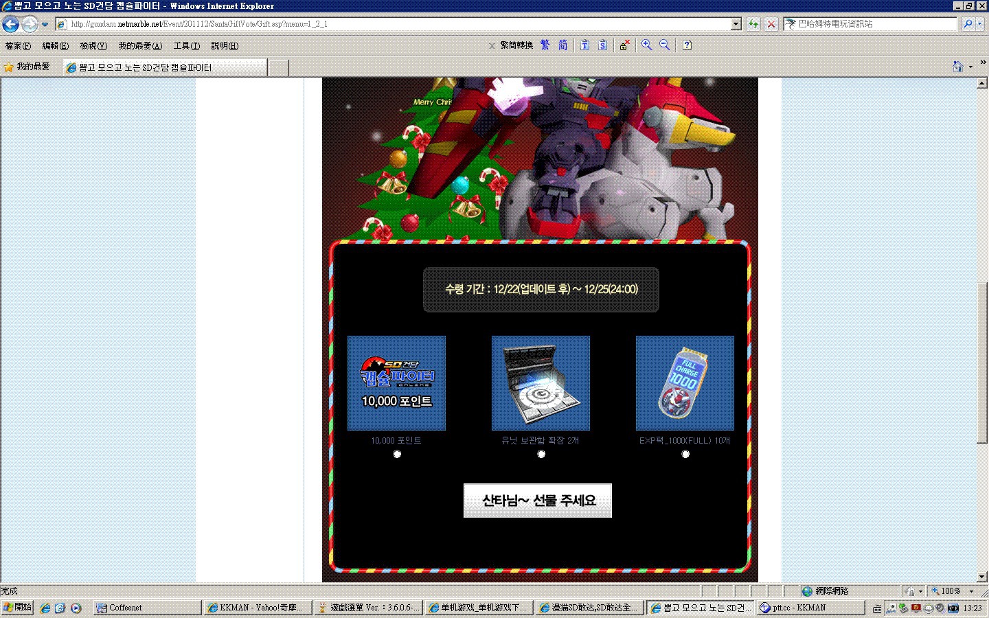The image size is (989, 618).
Task: Click the network computers tray icon
Action: pos(891,608)
